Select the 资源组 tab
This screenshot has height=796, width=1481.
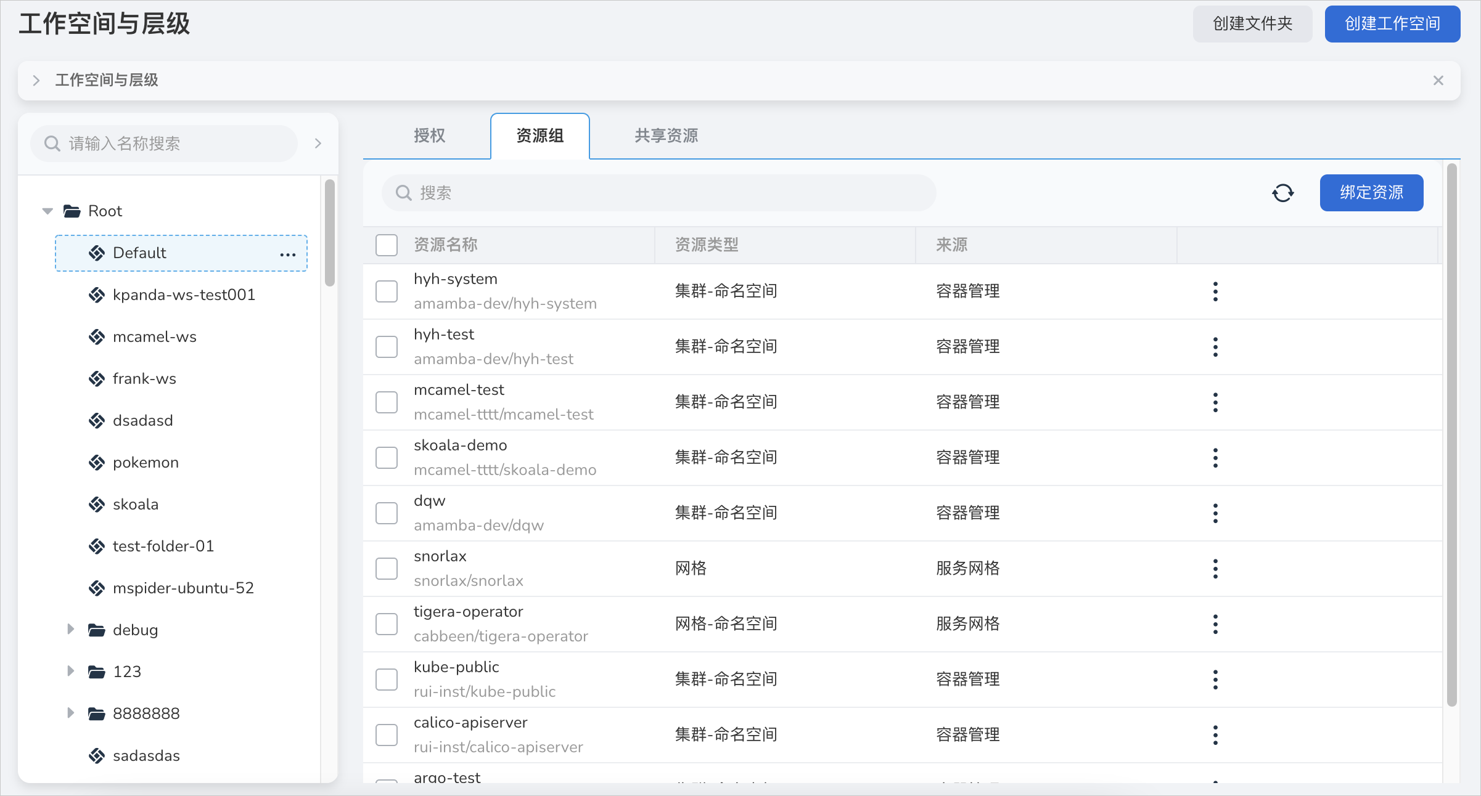click(540, 136)
